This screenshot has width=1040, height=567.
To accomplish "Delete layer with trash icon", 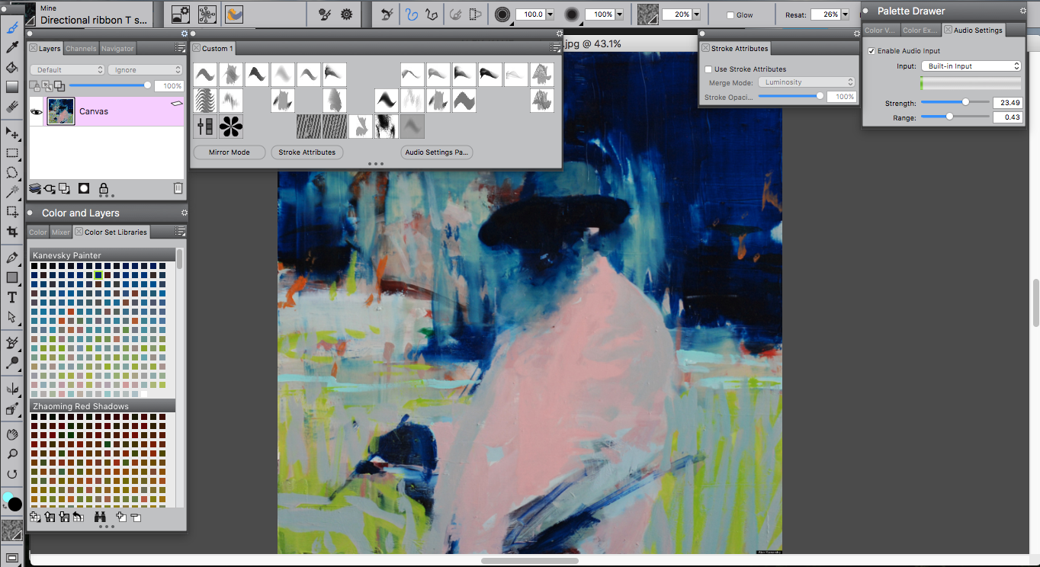I will 178,188.
